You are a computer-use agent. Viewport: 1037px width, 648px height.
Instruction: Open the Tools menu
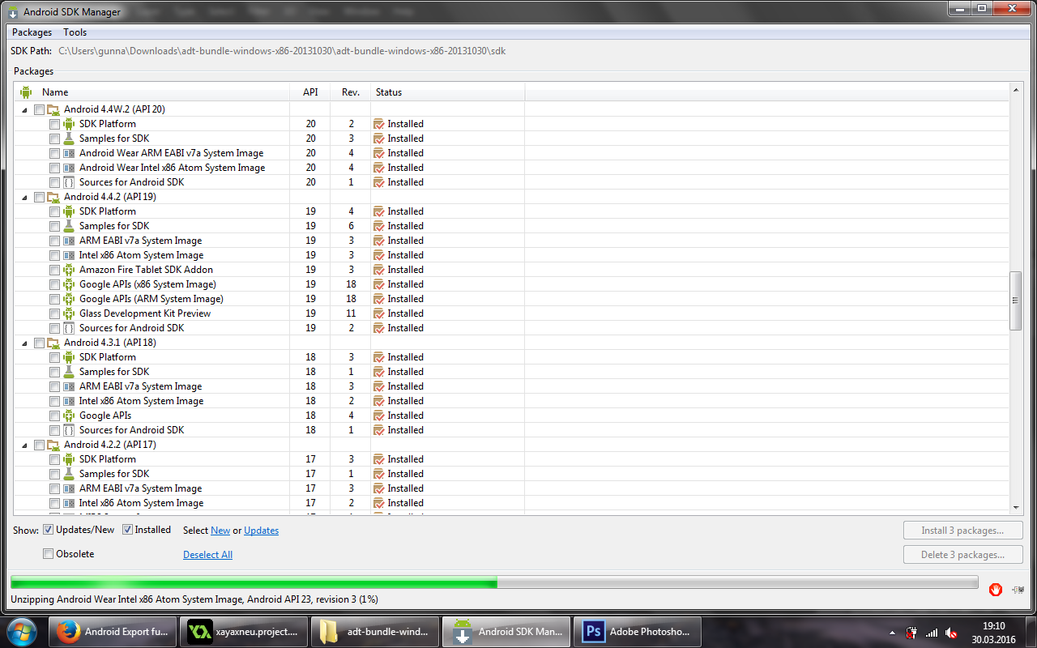[75, 32]
